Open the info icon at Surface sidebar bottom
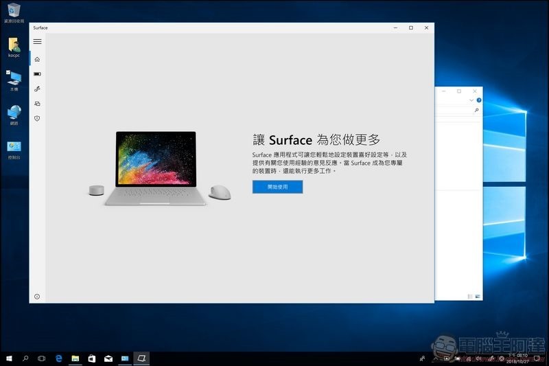Image resolution: width=549 pixels, height=366 pixels. (37, 297)
